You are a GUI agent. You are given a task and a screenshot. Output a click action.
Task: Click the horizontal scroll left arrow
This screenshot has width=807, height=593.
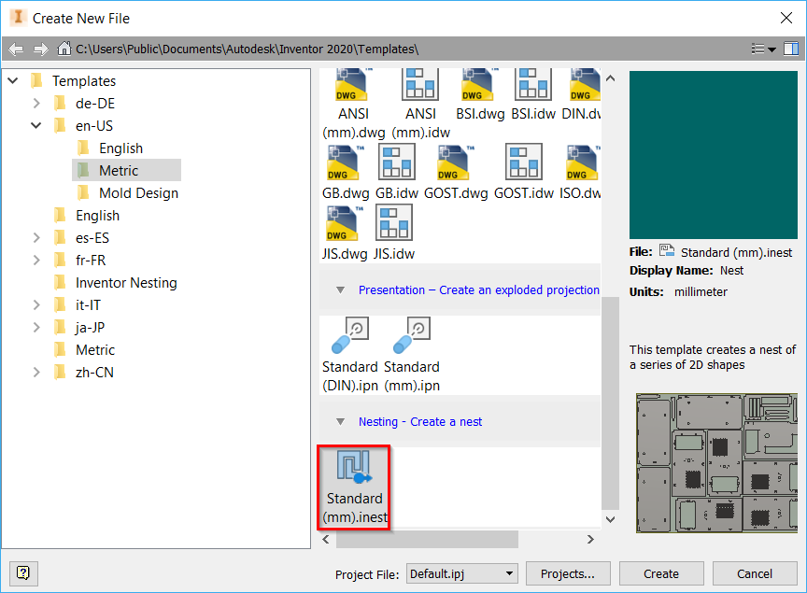326,539
